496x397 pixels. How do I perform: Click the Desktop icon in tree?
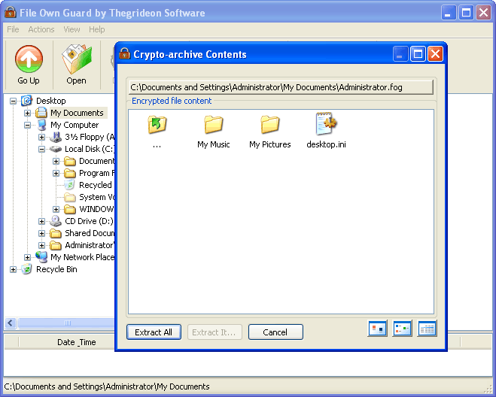27,101
